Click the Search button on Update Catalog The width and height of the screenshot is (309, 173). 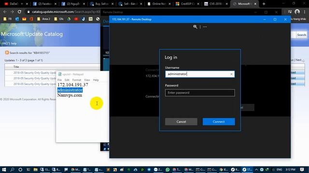click(x=301, y=35)
